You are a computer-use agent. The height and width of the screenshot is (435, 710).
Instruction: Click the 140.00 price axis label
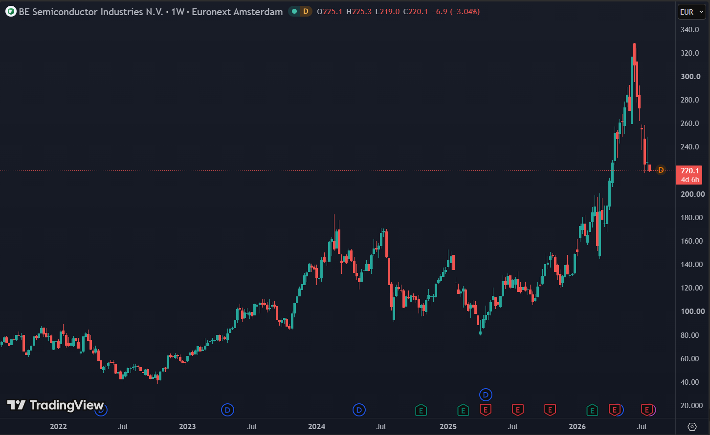(x=693, y=265)
